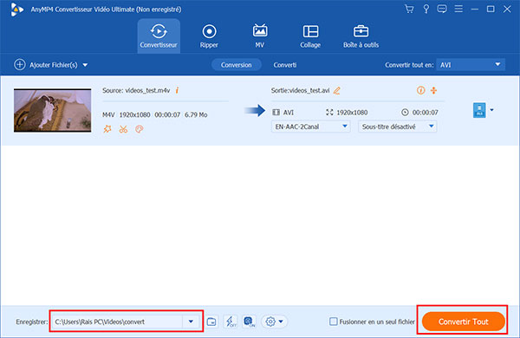Open the EN-AAC-2Canal audio track dropdown

pos(311,127)
